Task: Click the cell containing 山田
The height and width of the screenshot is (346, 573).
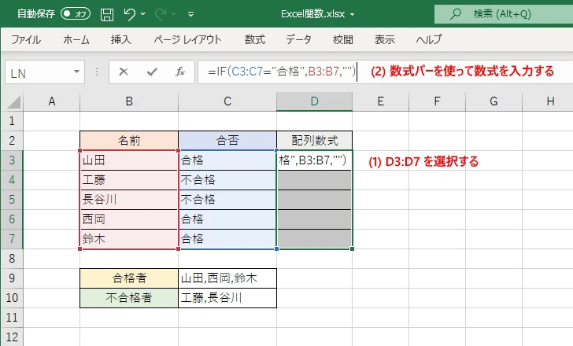Action: (x=129, y=160)
